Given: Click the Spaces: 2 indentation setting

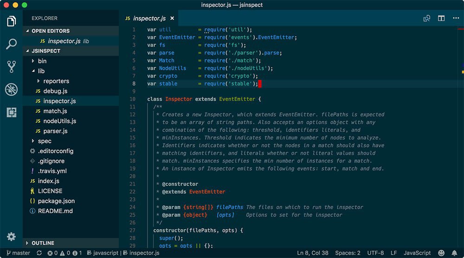Looking at the screenshot, I should pyautogui.click(x=348, y=253).
